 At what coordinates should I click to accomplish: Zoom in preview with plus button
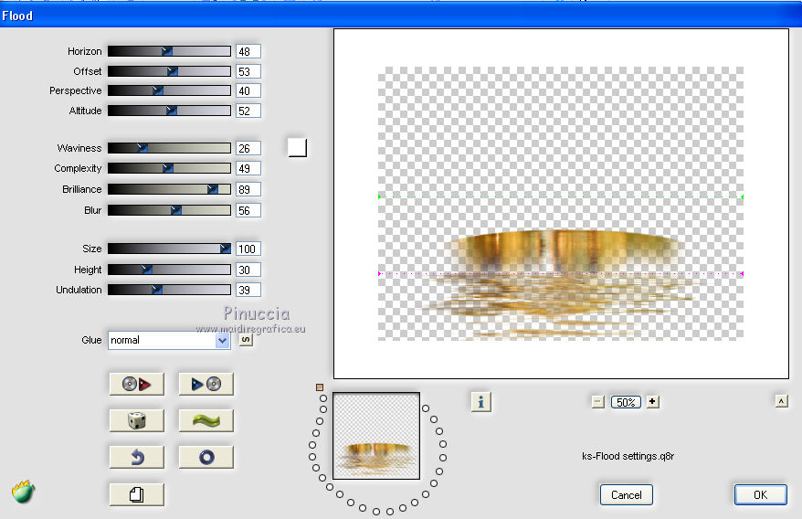(x=652, y=402)
